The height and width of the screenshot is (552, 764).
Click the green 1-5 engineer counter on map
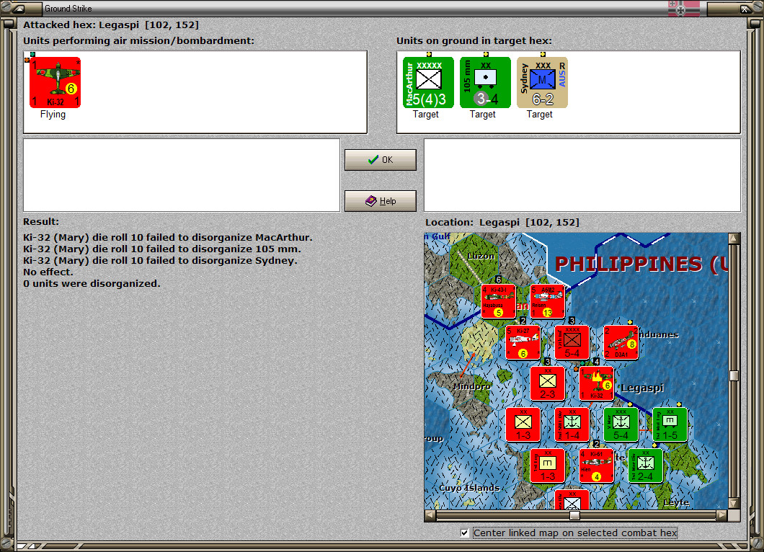(670, 425)
